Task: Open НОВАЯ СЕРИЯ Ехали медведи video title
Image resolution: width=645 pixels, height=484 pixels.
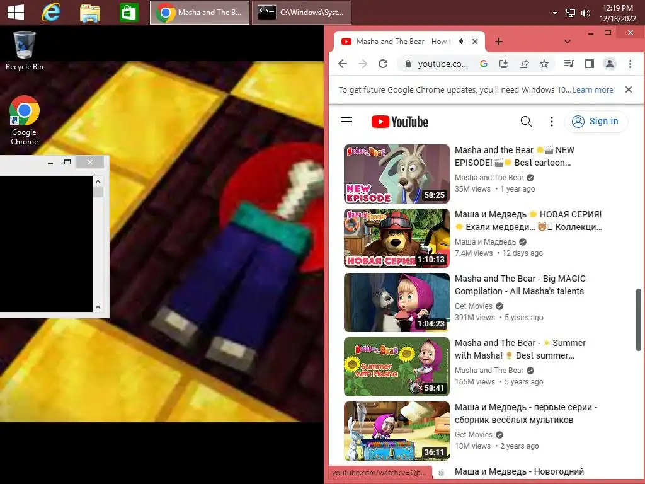Action: (528, 221)
